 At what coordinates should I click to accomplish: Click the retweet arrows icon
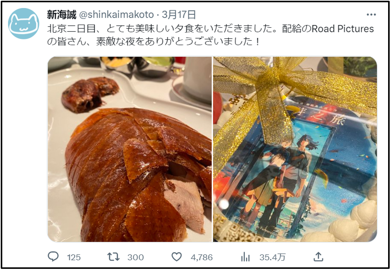[x=114, y=257]
